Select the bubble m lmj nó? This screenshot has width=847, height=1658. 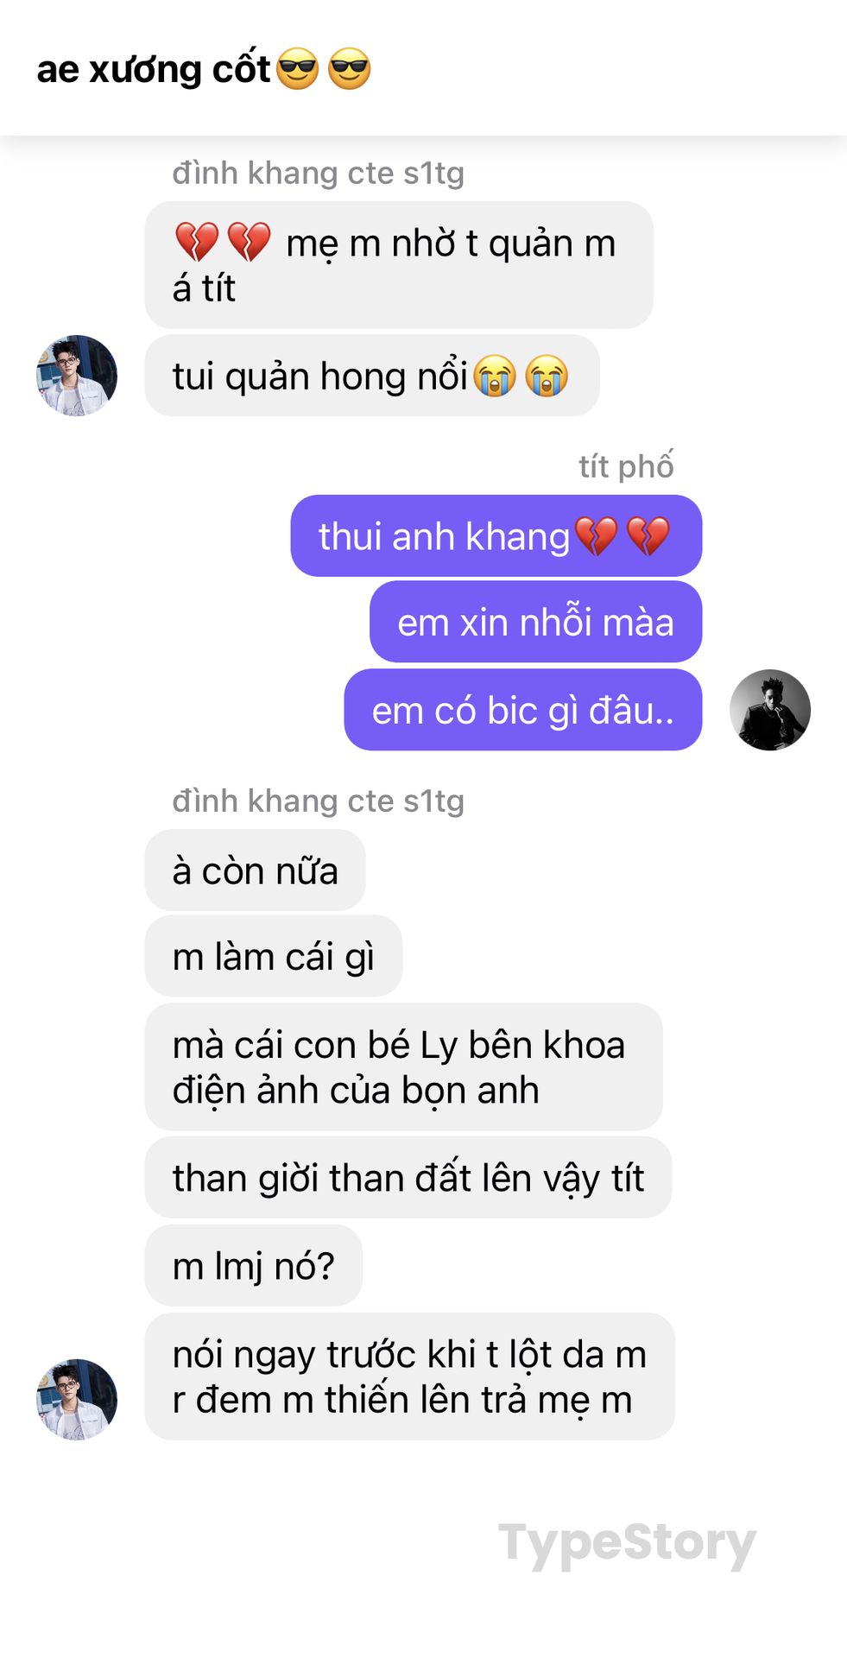click(253, 1265)
